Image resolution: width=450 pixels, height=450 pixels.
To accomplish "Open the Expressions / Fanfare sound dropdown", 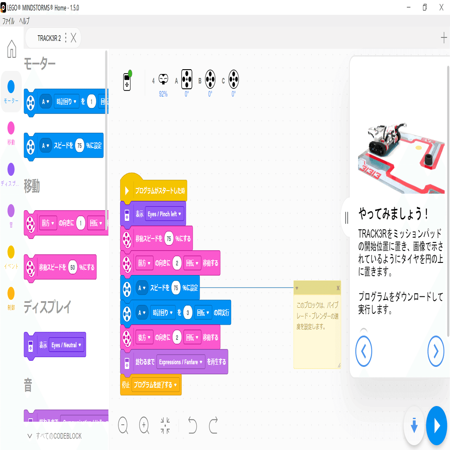I will pyautogui.click(x=180, y=362).
